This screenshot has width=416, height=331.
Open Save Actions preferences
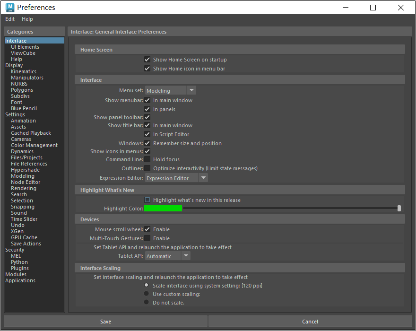coord(26,244)
